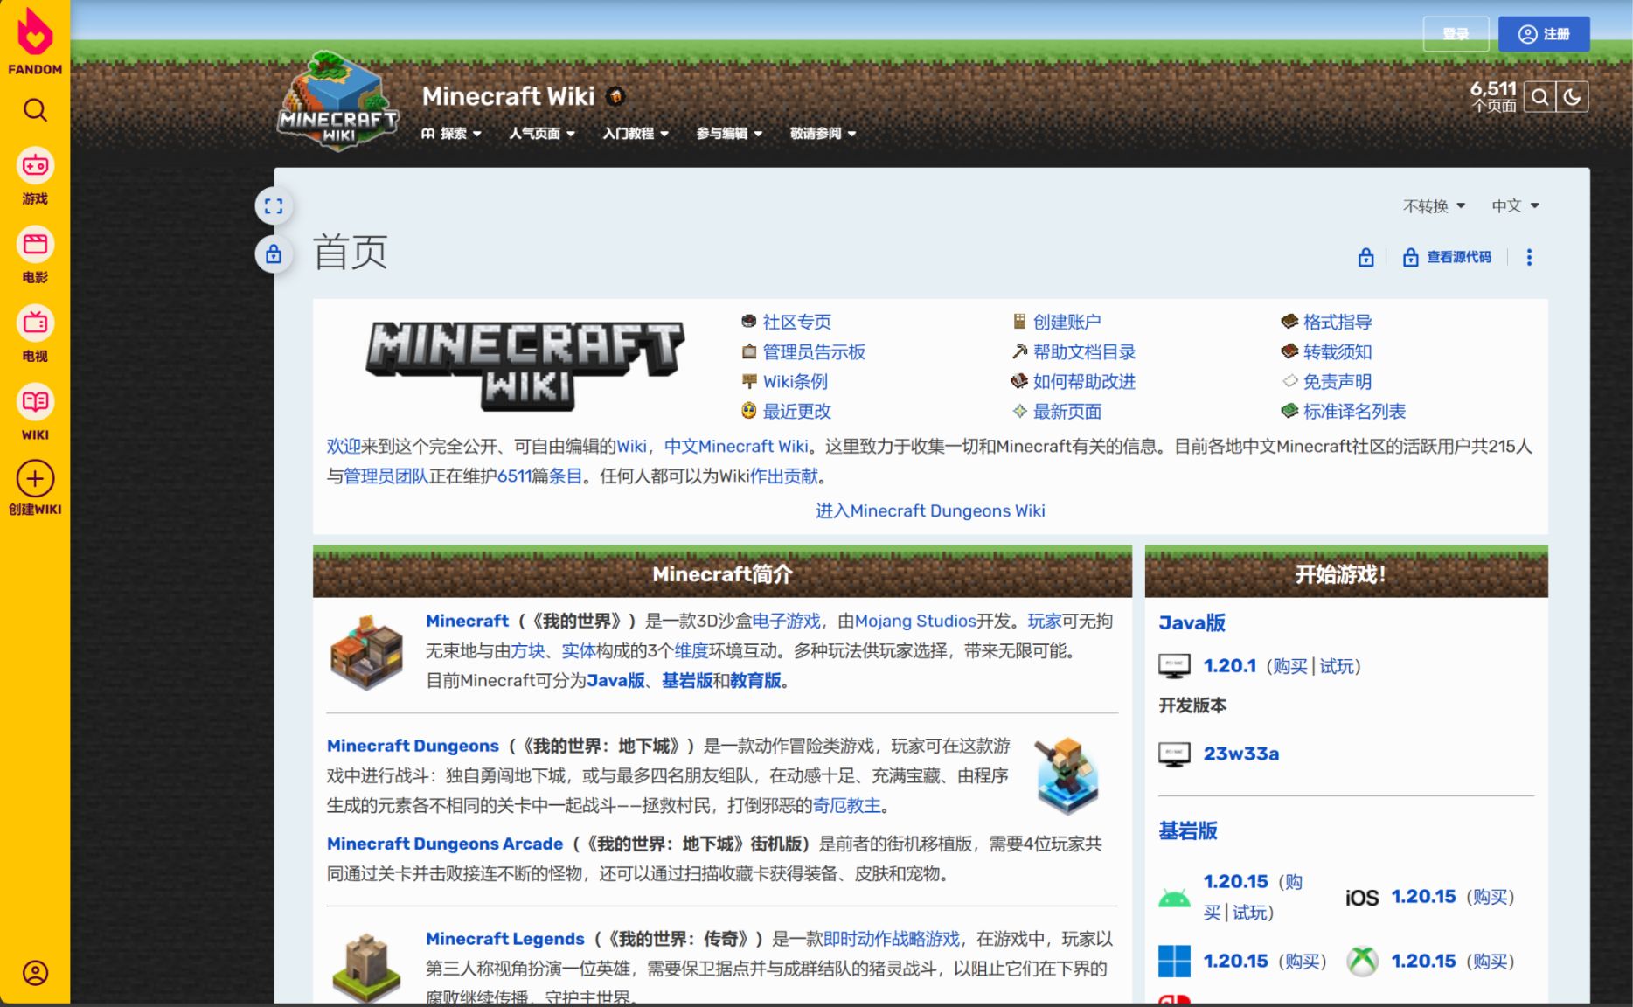The height and width of the screenshot is (1007, 1633).
Task: Click the round lock icon beside page title
Action: click(x=274, y=254)
